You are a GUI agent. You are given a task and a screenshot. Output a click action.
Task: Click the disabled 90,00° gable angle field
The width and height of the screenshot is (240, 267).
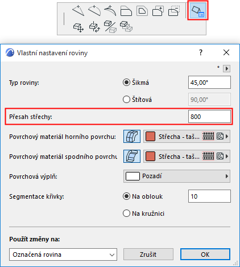point(209,99)
